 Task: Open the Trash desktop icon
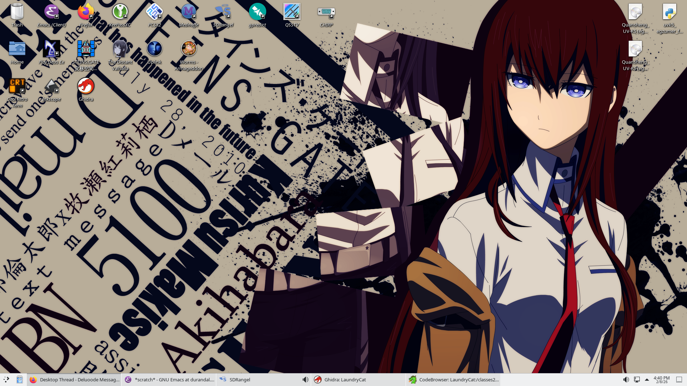click(x=17, y=15)
